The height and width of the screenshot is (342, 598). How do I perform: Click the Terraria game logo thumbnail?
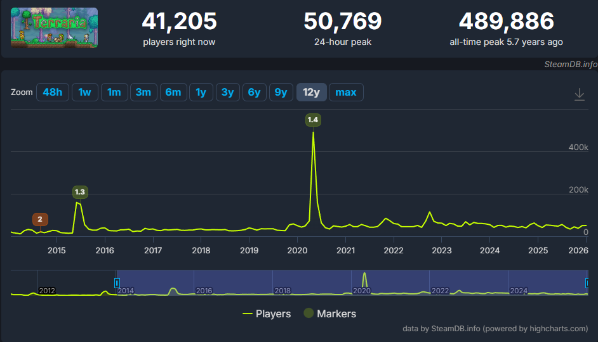[54, 28]
